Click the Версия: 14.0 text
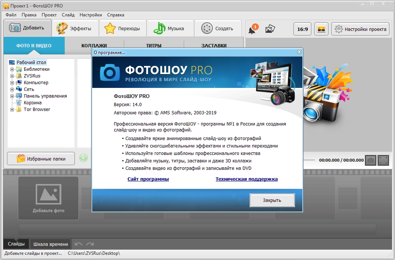The image size is (395, 260). 128,104
